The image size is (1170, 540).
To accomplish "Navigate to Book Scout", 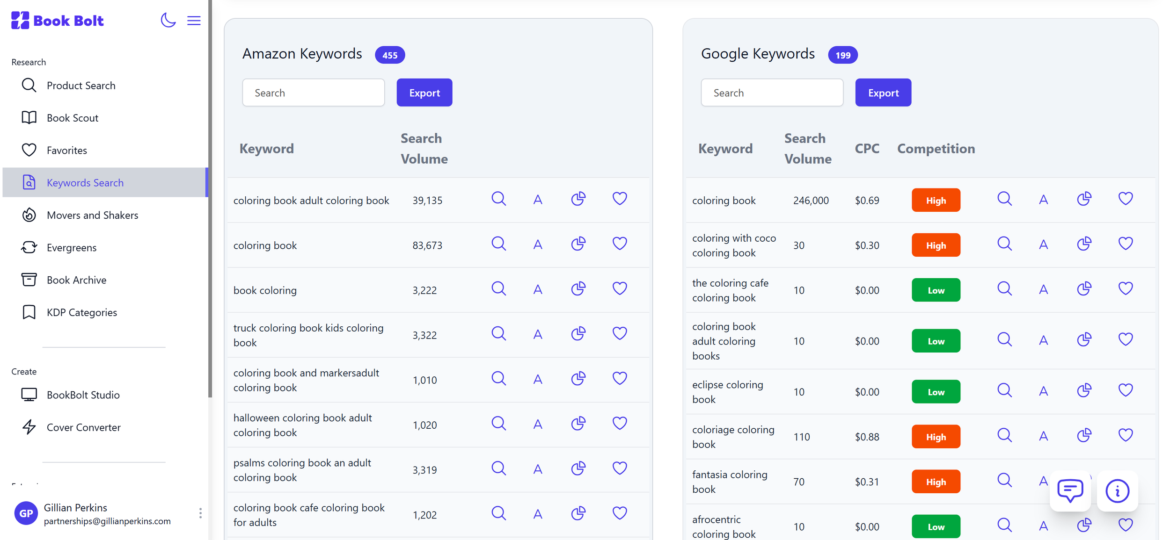I will pyautogui.click(x=73, y=117).
